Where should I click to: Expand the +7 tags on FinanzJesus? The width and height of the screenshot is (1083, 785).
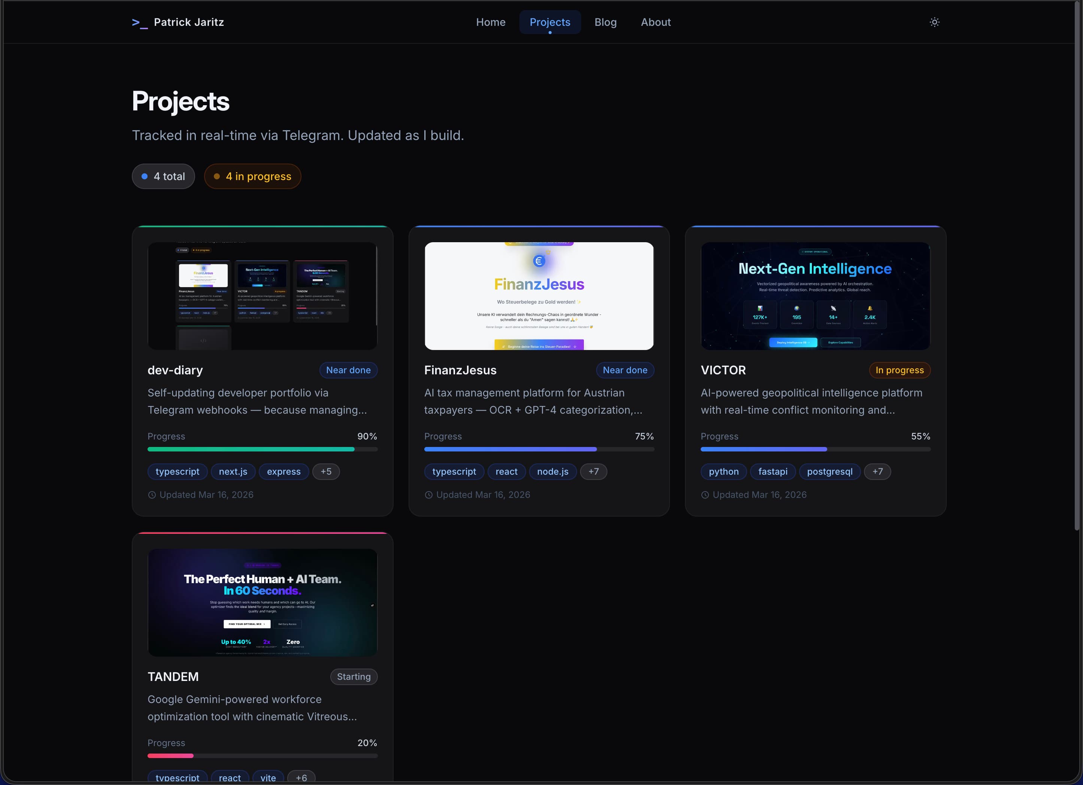click(594, 471)
